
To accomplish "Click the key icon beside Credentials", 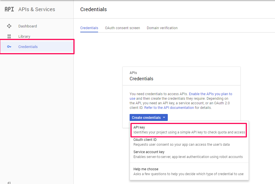I will tap(9, 47).
